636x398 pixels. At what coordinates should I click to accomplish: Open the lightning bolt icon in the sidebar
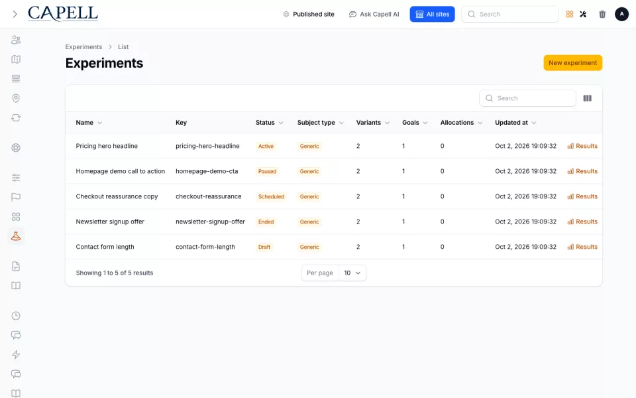pos(16,355)
